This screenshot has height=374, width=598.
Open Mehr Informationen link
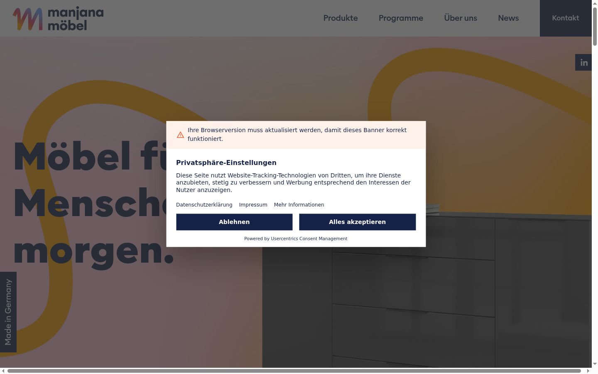point(299,204)
